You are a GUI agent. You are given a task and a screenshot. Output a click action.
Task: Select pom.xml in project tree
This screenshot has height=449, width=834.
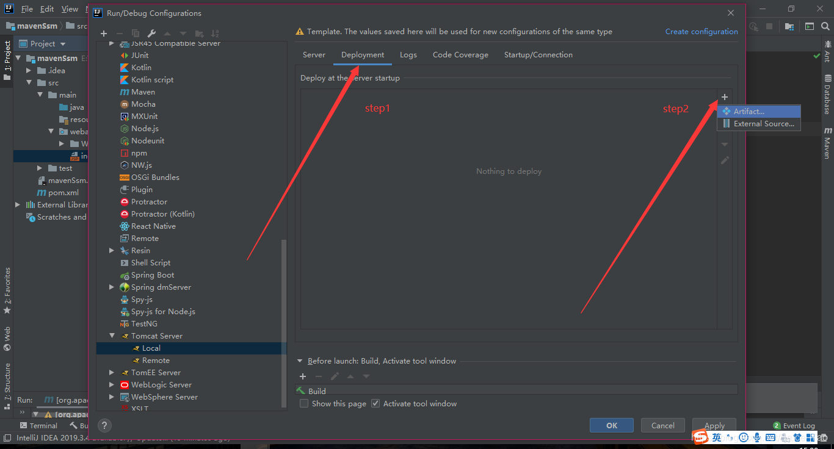pos(57,193)
